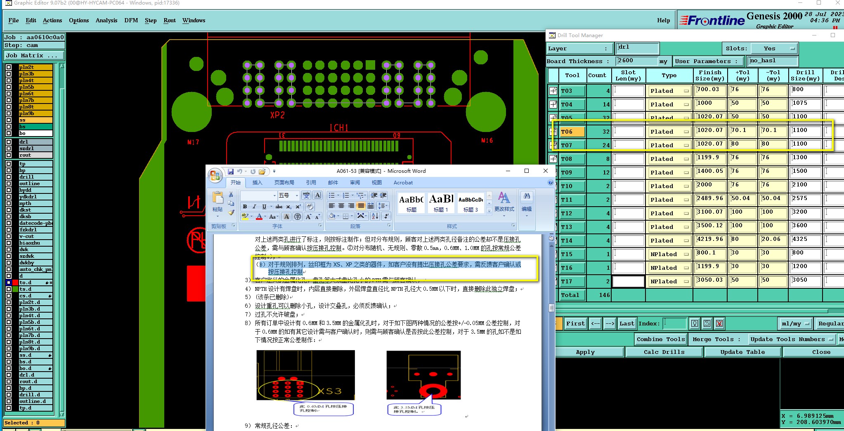The image size is (844, 431).
Task: Click the Cut scissors icon in Word
Action: pos(231,195)
